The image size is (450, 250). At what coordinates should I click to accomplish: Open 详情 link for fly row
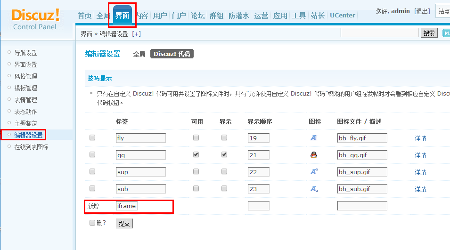pos(420,138)
